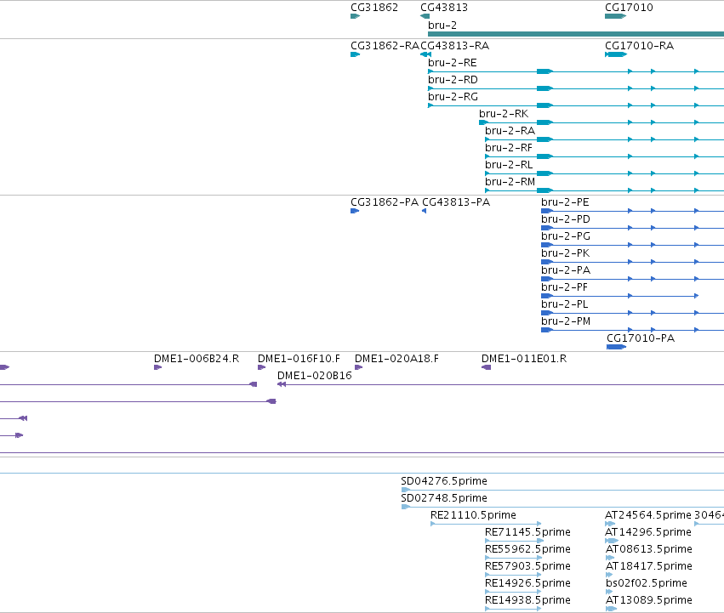Viewport: 724px width, 613px height.
Task: Click the bru-2-PA protein label
Action: point(566,270)
